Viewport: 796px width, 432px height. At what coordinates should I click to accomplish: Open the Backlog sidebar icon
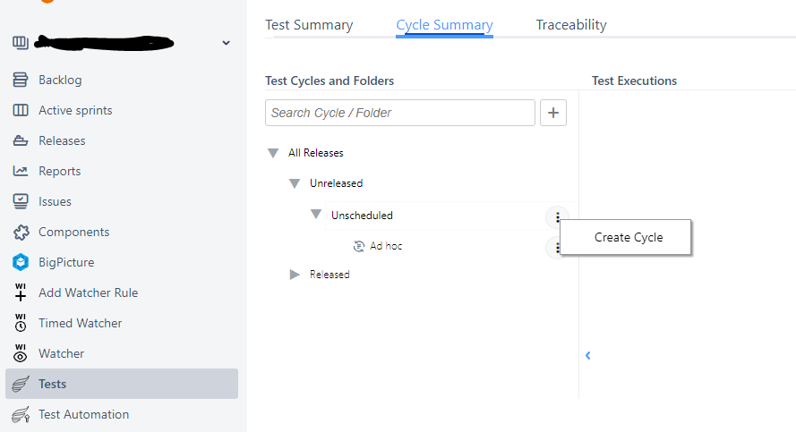tap(20, 80)
